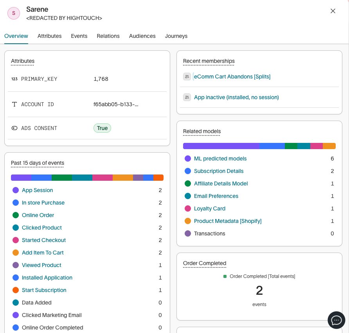Click the Sarene avatar circle with letter S
Viewport: 349px width, 333px height.
pos(14,13)
